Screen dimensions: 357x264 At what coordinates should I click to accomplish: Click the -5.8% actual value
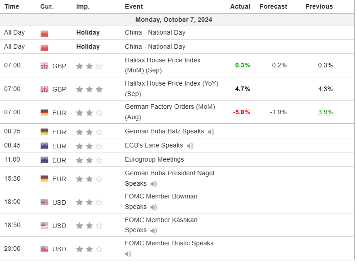point(242,112)
